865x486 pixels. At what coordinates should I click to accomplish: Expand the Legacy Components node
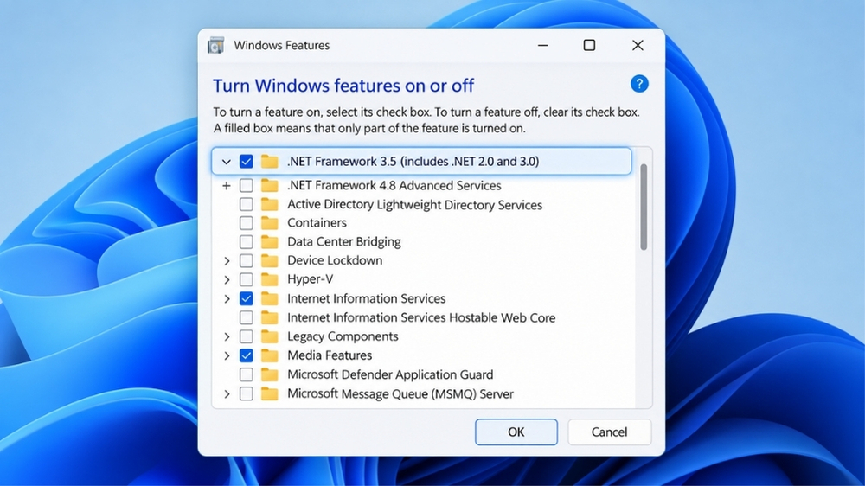[227, 336]
